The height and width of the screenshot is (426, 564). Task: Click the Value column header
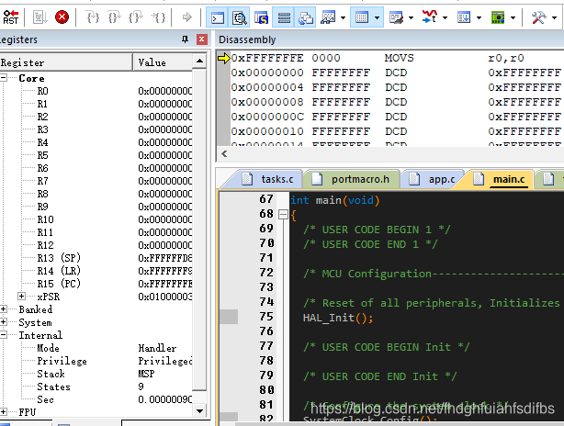(x=163, y=62)
